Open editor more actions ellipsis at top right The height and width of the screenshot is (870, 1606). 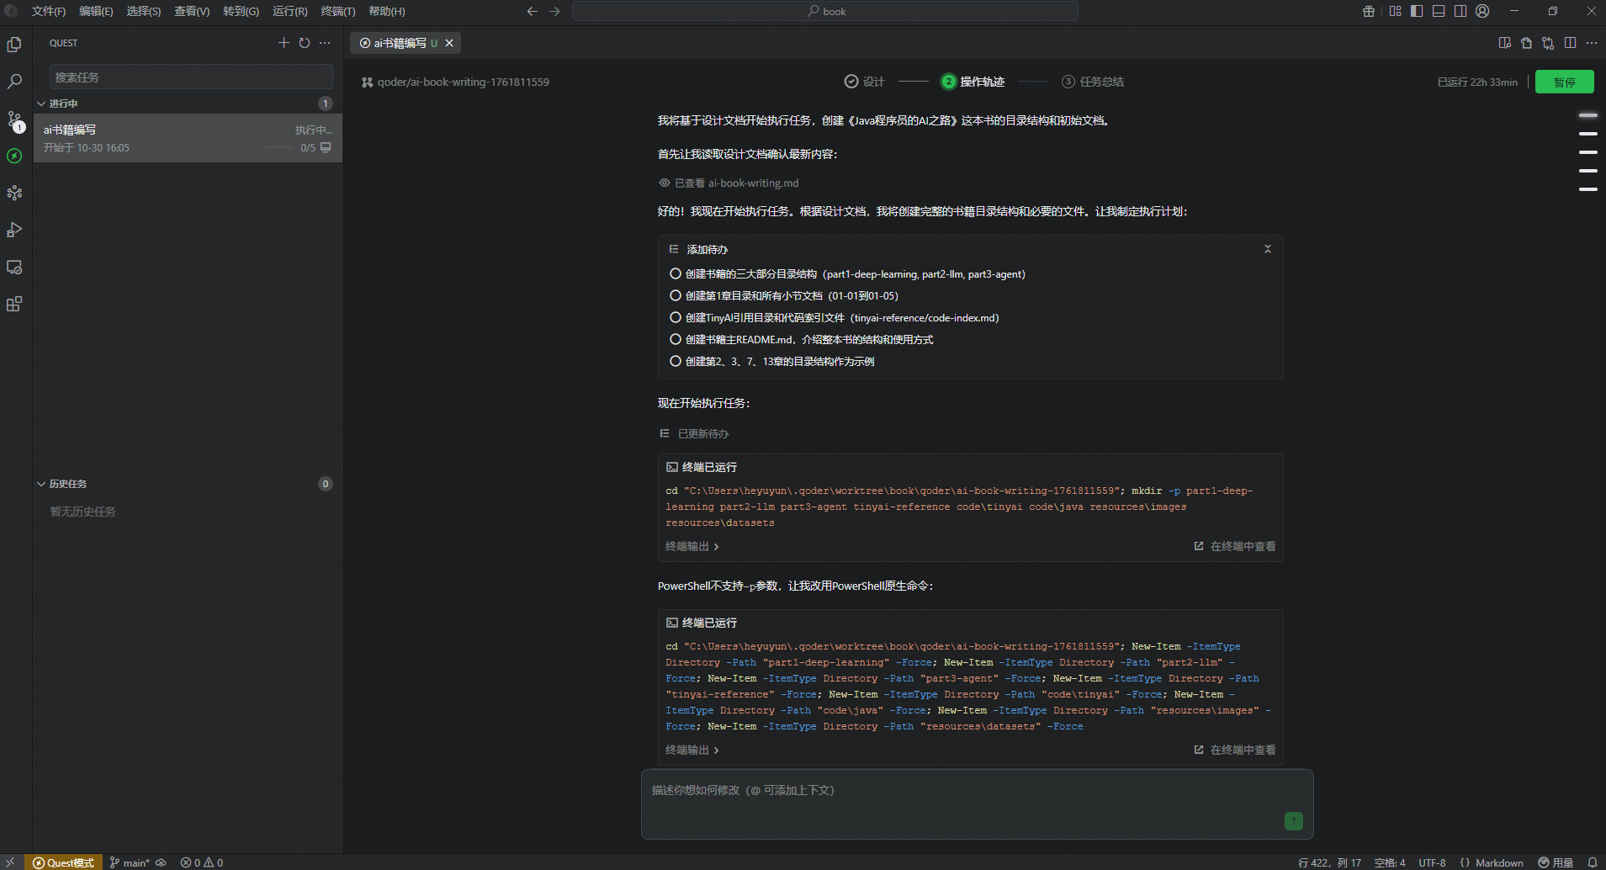[1592, 43]
